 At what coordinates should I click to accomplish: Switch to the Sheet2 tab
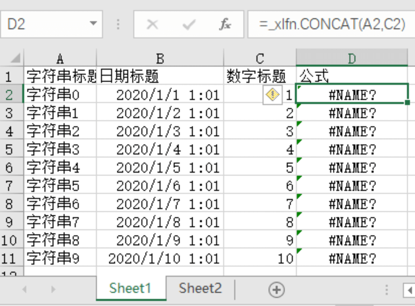pos(200,288)
